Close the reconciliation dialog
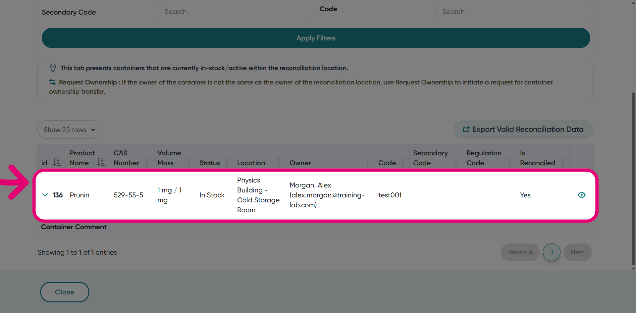The image size is (636, 313). pyautogui.click(x=65, y=292)
